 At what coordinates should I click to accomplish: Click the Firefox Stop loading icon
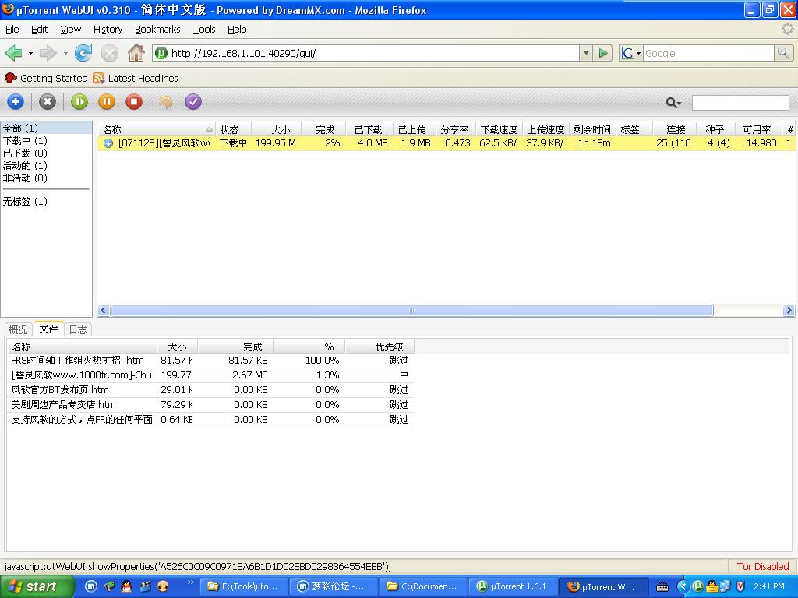coord(109,53)
